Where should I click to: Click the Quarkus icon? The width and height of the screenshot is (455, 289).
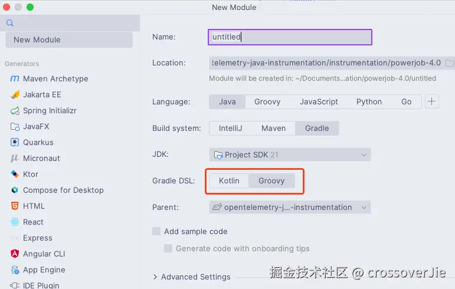point(15,142)
